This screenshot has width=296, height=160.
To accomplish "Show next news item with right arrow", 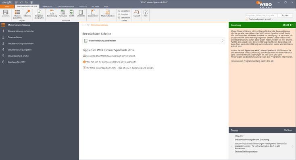I will coord(293,146).
